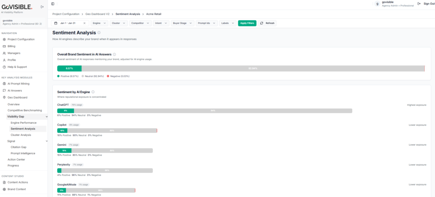Click the Perplexity engine name

point(64,165)
